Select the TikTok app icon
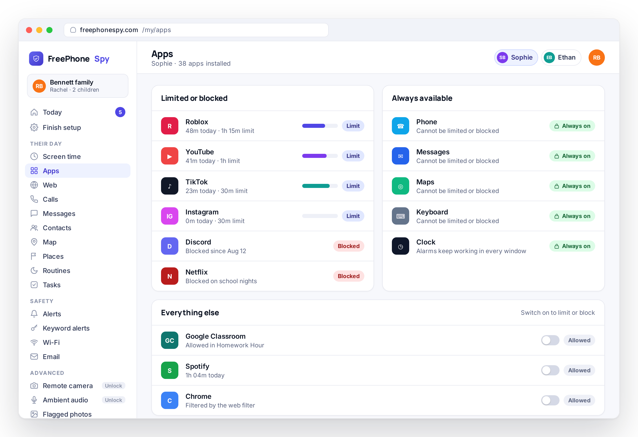This screenshot has width=638, height=437. click(x=170, y=186)
